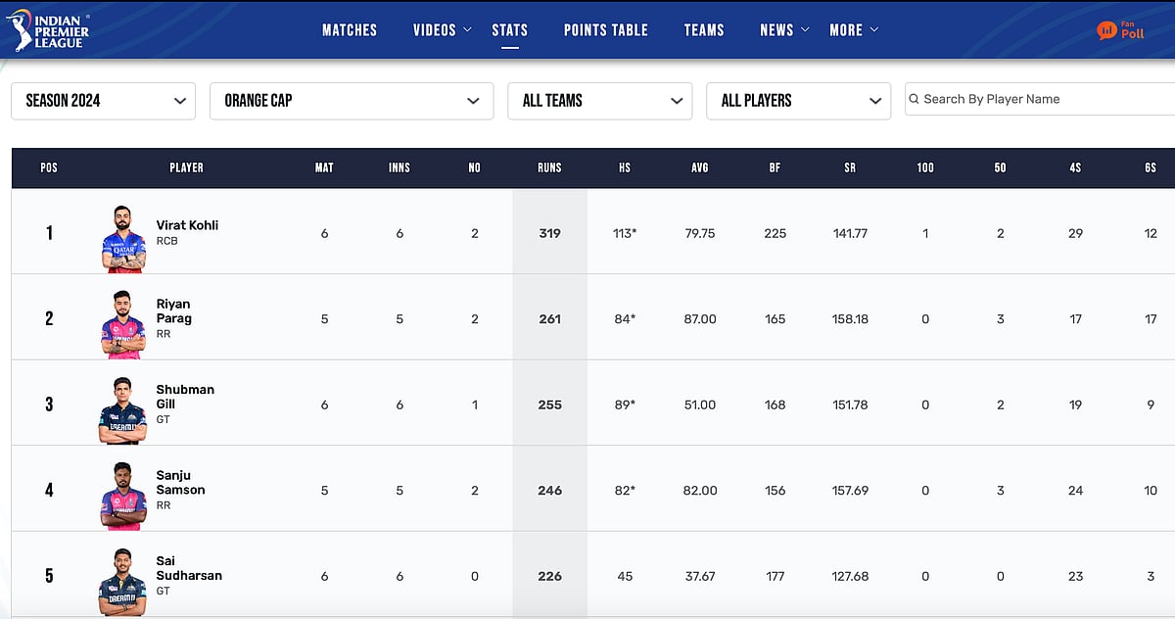This screenshot has width=1175, height=619.
Task: Open the Season 2024 dropdown
Action: click(x=104, y=101)
